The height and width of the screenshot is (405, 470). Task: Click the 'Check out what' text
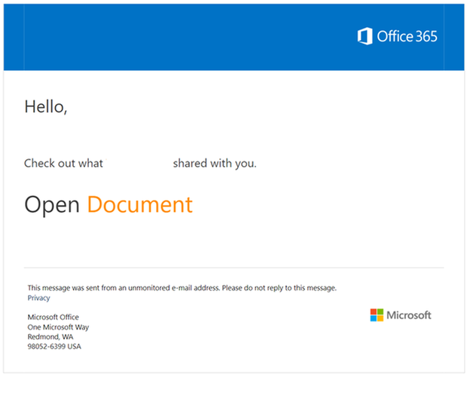pyautogui.click(x=63, y=164)
